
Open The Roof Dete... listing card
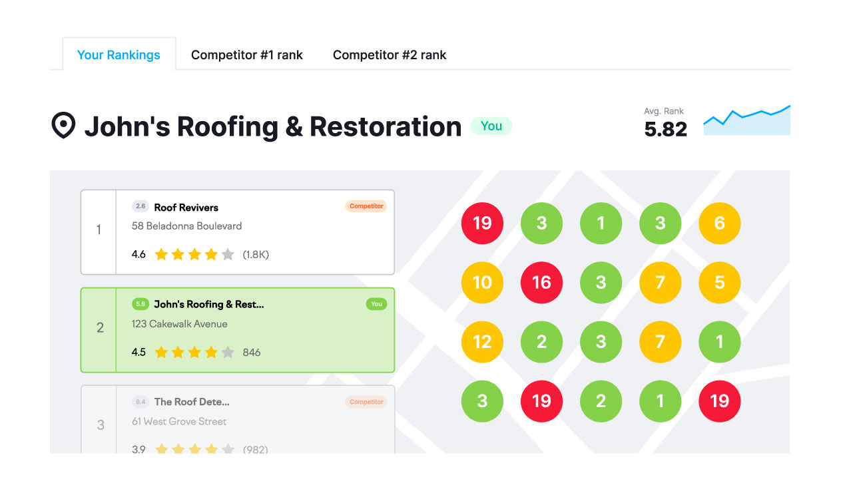pyautogui.click(x=237, y=419)
